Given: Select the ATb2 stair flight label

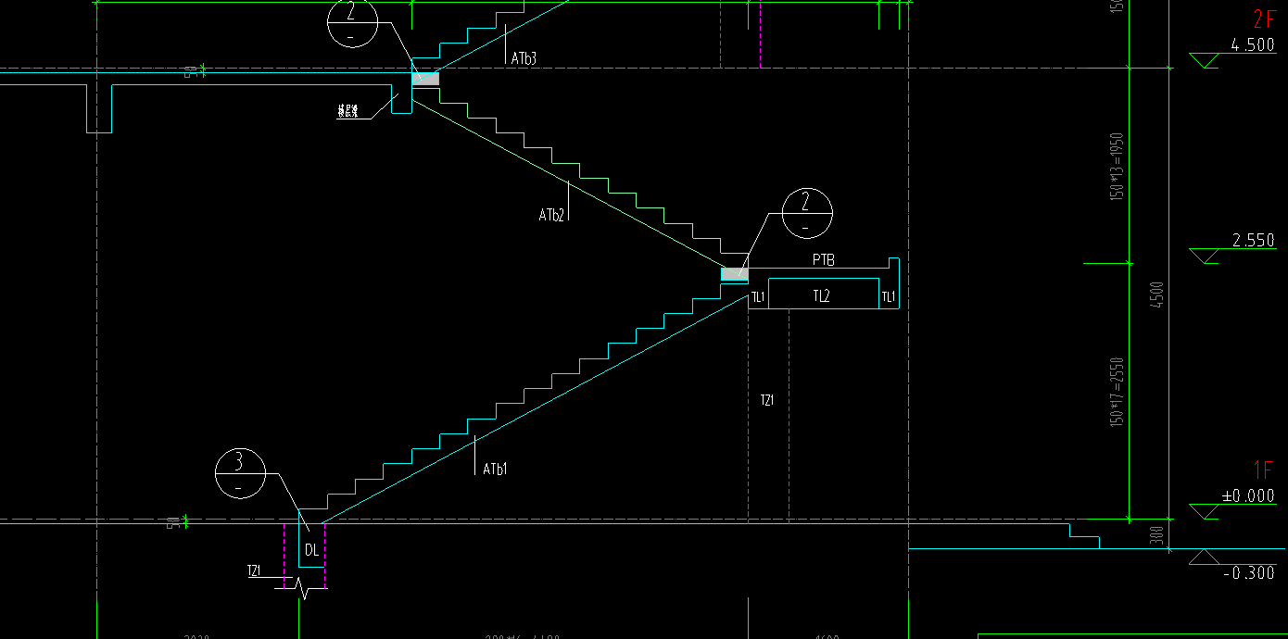Looking at the screenshot, I should click(x=551, y=215).
